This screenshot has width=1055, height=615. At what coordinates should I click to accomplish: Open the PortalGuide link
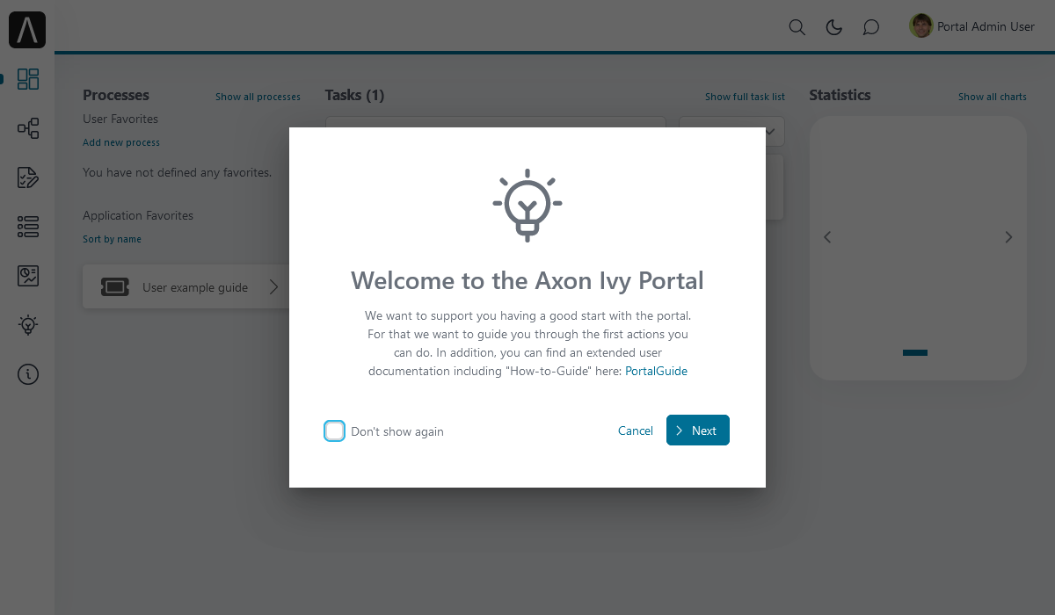(x=656, y=371)
